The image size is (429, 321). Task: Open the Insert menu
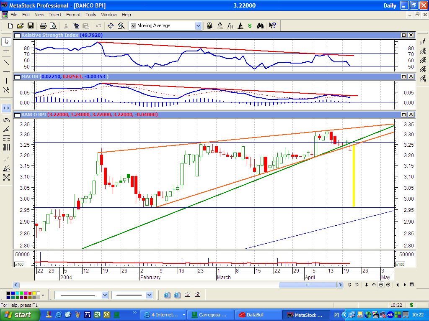55,15
